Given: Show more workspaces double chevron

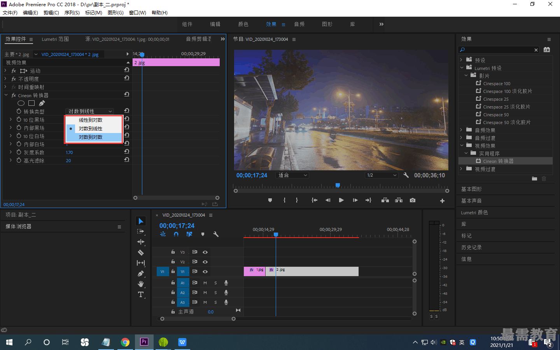Looking at the screenshot, I should (381, 24).
